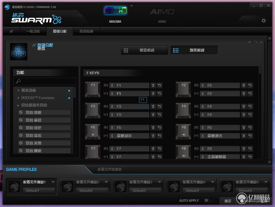Select 系统:休眠 function
This screenshot has height=207, width=275.
point(44,113)
